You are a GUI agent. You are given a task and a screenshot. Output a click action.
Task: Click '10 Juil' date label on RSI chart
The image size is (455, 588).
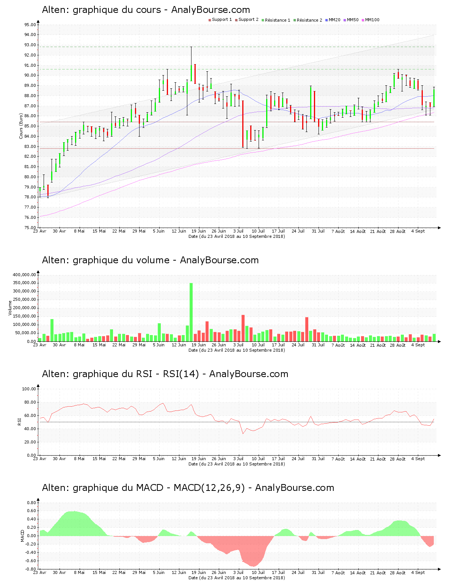point(258,459)
